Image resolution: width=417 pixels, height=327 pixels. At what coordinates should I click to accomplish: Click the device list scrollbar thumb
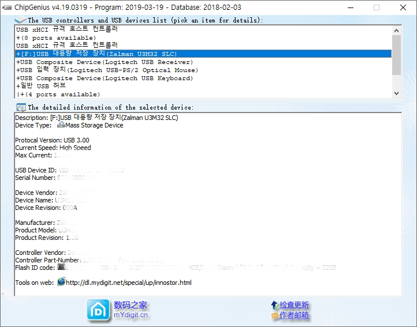click(396, 55)
